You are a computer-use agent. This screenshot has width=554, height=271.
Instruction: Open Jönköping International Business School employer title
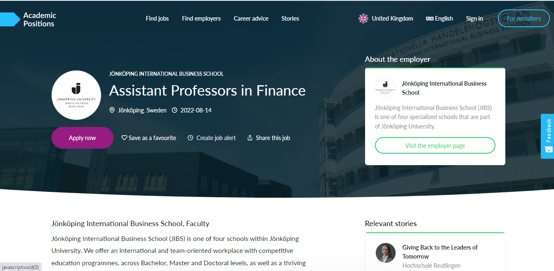coord(444,88)
